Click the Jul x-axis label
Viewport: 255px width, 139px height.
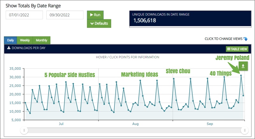pyautogui.click(x=61, y=124)
